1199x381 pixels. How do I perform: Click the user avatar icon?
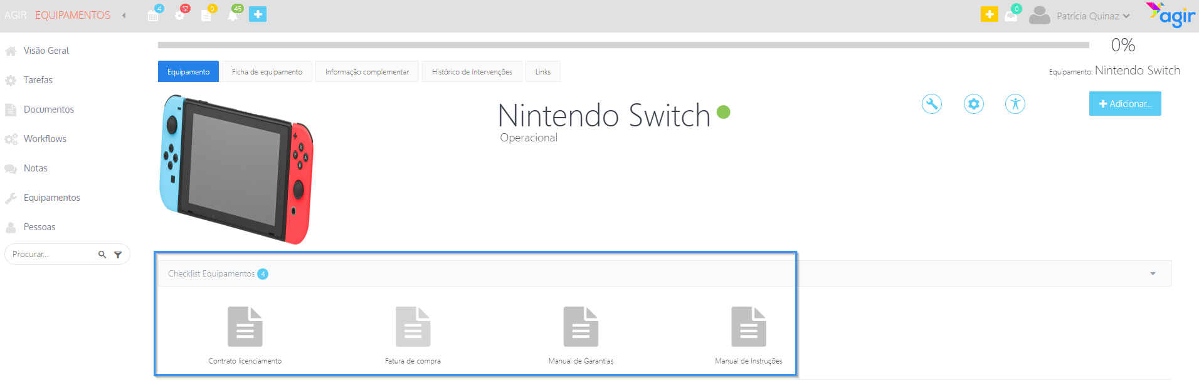point(1039,15)
